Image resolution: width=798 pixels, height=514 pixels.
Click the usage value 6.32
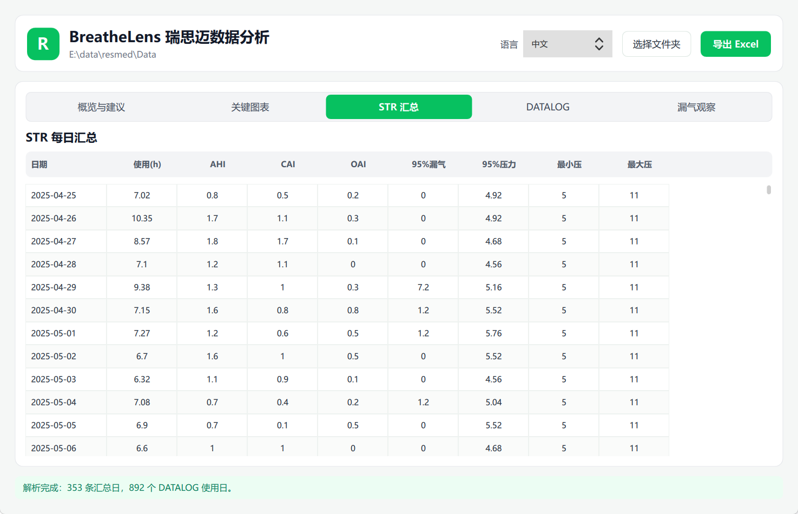tap(142, 379)
